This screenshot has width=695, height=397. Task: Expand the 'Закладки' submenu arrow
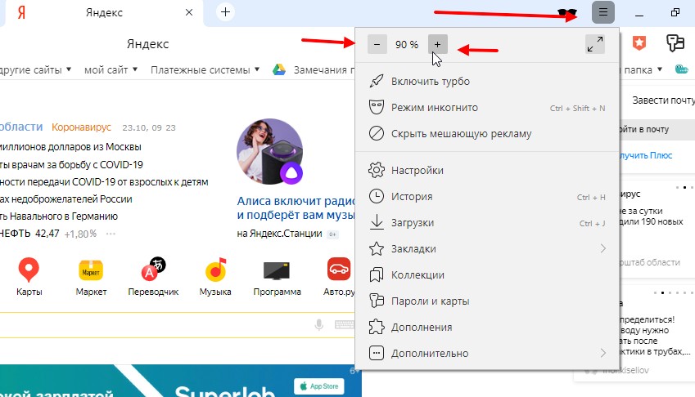602,248
